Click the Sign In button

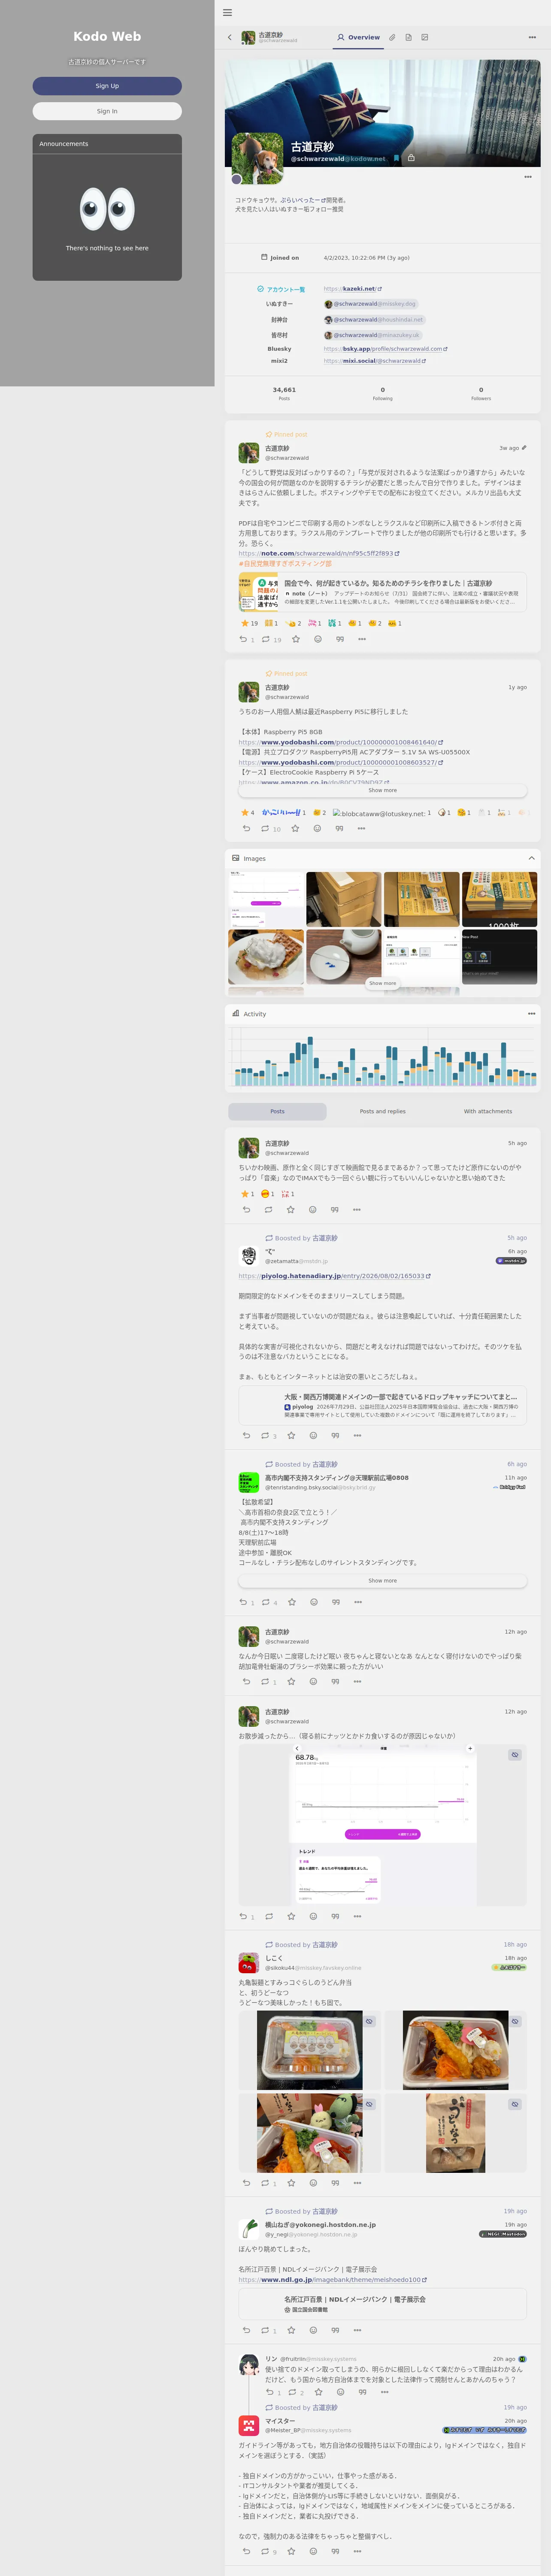coord(107,111)
